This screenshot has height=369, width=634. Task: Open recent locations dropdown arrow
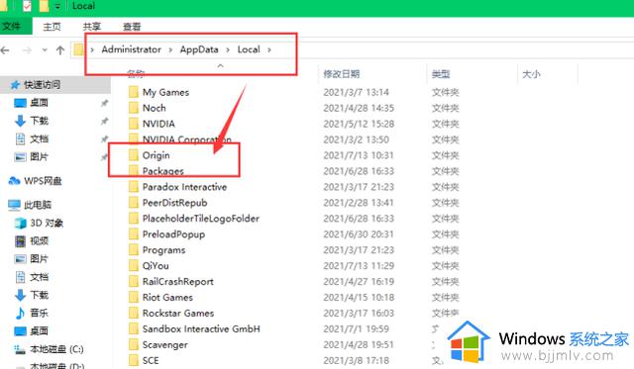click(x=45, y=50)
